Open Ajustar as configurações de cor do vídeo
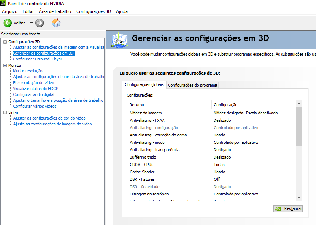Image resolution: width=316 pixels, height=225 pixels. pyautogui.click(x=49, y=118)
